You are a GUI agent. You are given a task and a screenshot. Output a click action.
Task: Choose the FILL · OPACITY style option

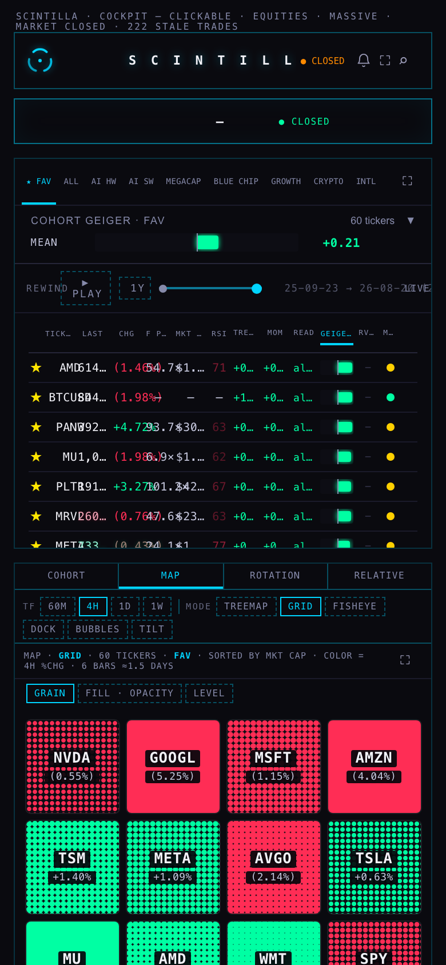[x=130, y=693]
